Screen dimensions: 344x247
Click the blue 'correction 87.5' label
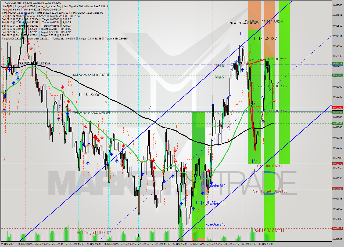tap(216, 224)
